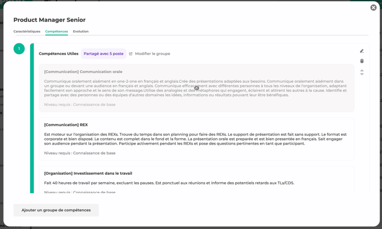Screen dimensions: 382x229
Task: Select the Compétences tab
Action: point(56,31)
